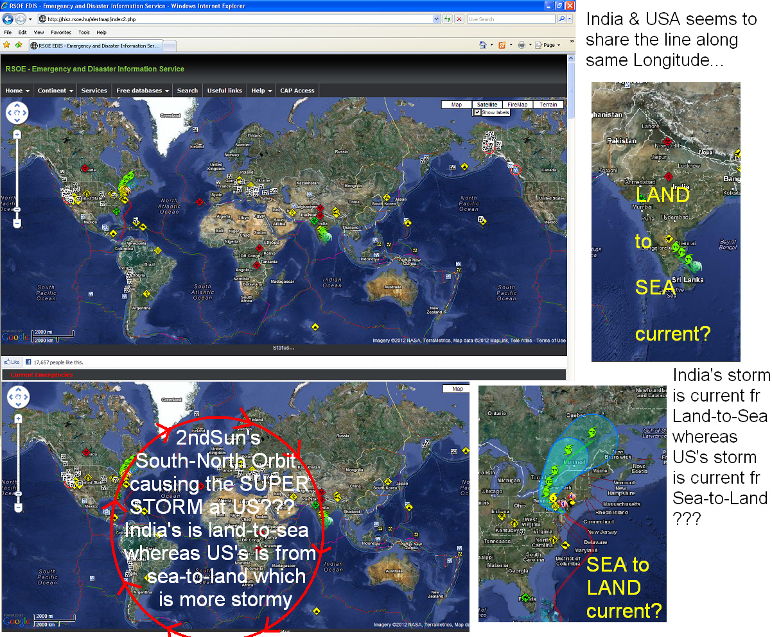
Task: Click red marker in North Atlantic
Action: 200,201
